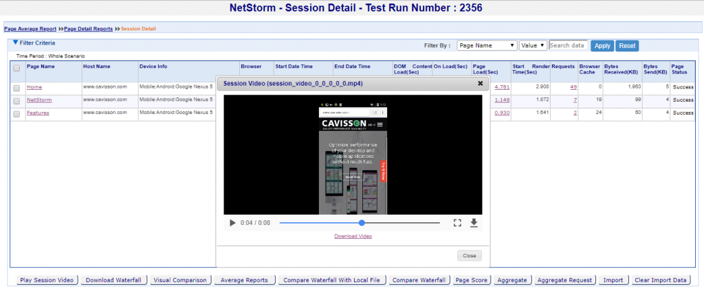Click Clear Import Data button
The width and height of the screenshot is (704, 293).
tap(661, 280)
